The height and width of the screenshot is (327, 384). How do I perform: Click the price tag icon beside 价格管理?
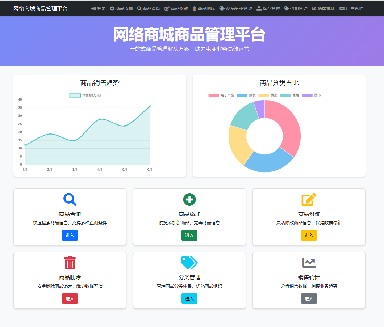286,8
